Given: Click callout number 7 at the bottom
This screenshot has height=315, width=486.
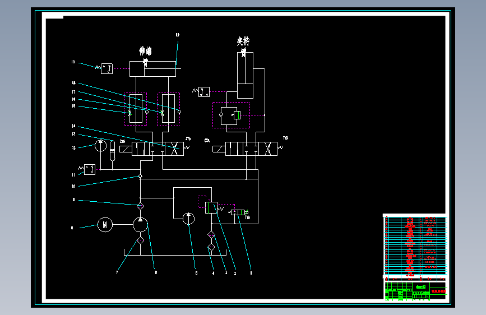Looking at the screenshot, I should pos(117,272).
